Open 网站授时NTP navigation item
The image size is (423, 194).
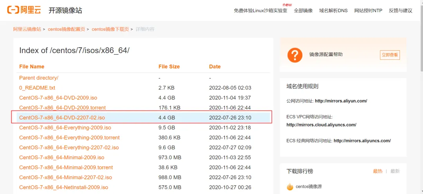pyautogui.click(x=368, y=11)
